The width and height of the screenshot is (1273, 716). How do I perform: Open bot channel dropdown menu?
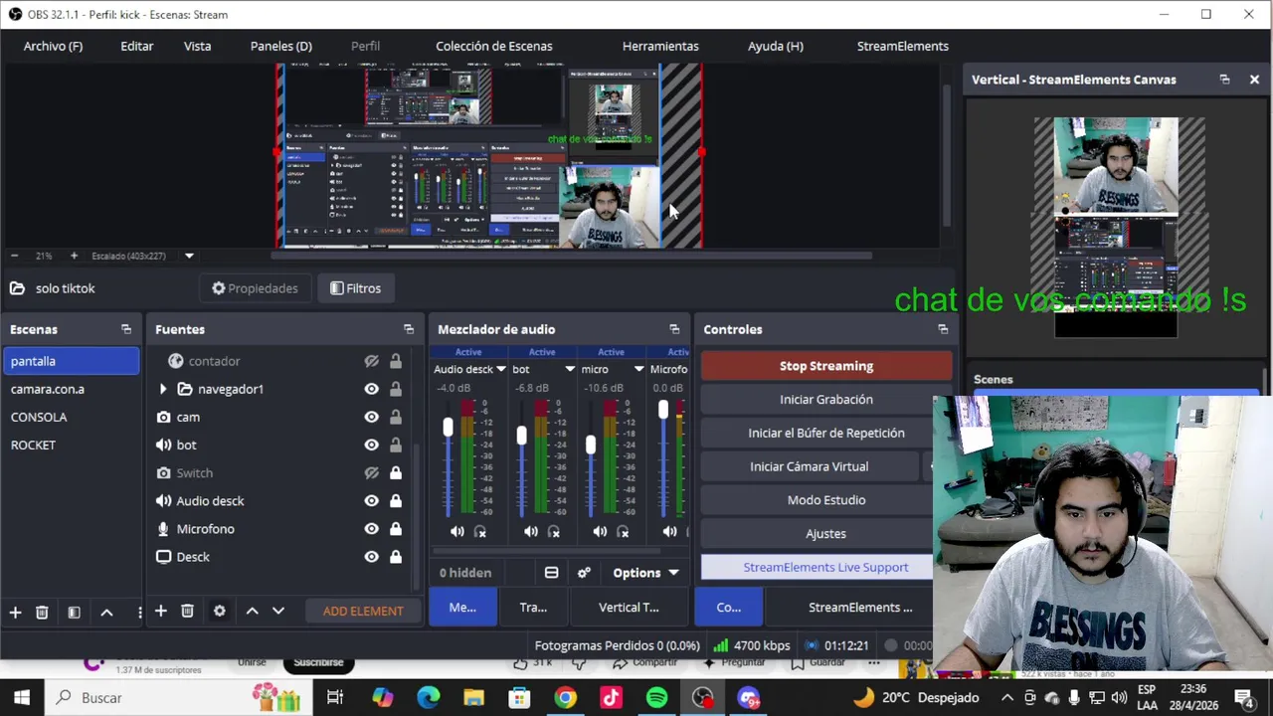tap(570, 369)
